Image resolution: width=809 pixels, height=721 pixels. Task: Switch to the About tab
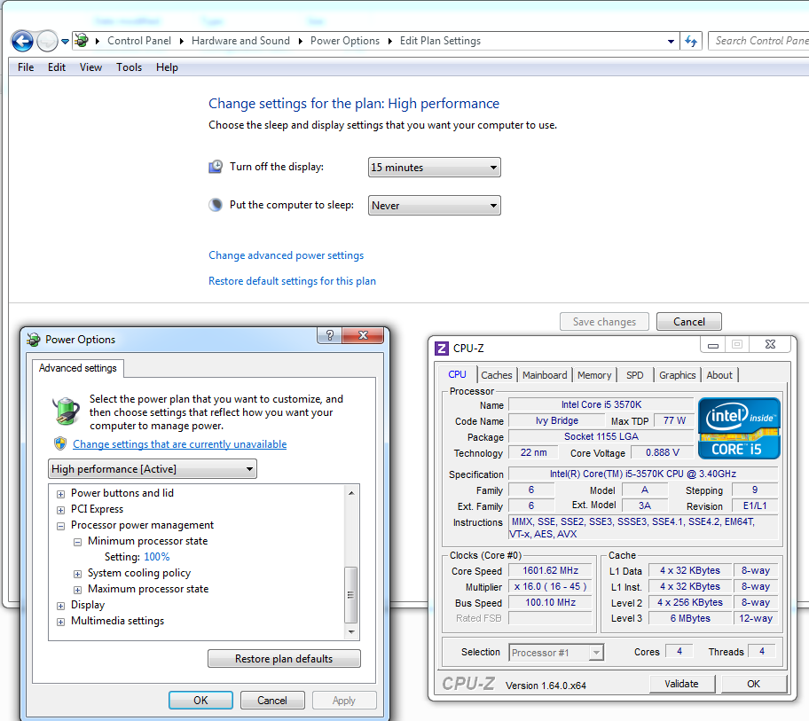point(719,375)
